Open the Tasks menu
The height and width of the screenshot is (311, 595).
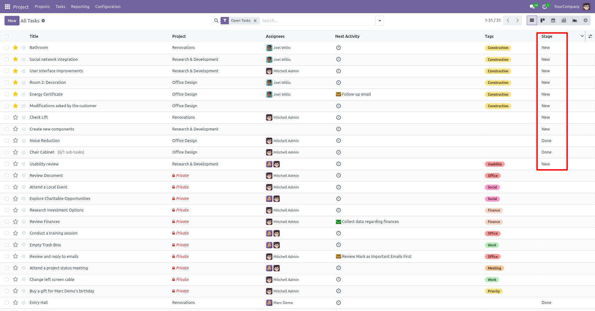click(60, 6)
